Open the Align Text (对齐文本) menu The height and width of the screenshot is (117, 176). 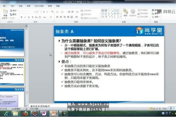87,14
